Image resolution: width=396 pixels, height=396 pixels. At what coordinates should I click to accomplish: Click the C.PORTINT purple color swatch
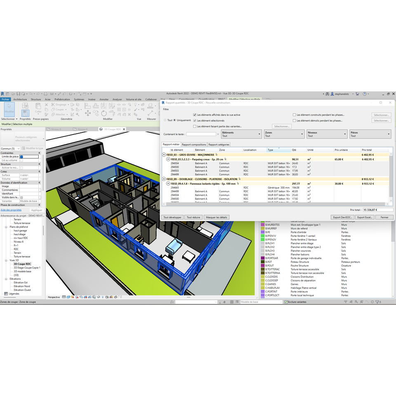click(x=263, y=292)
